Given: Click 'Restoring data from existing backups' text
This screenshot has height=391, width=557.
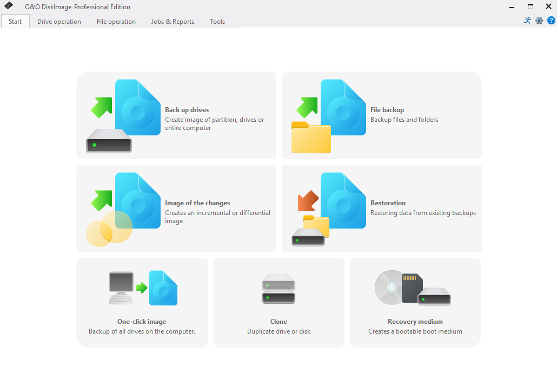Looking at the screenshot, I should coord(423,213).
